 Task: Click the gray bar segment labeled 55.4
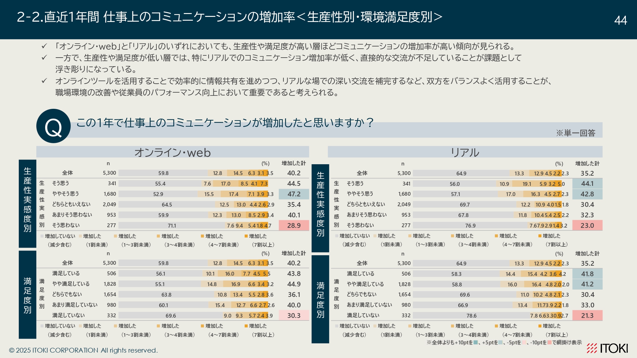tap(160, 184)
